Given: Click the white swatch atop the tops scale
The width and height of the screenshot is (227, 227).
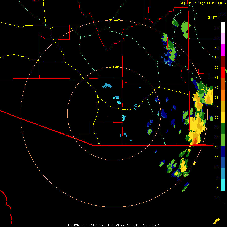Looking at the screenshot, I should pyautogui.click(x=223, y=28).
